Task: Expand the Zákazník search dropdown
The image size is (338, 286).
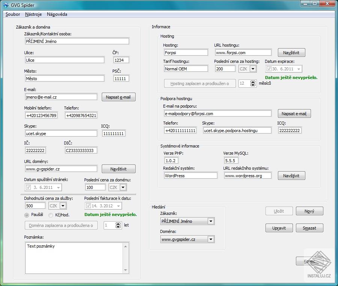Action: click(210, 221)
